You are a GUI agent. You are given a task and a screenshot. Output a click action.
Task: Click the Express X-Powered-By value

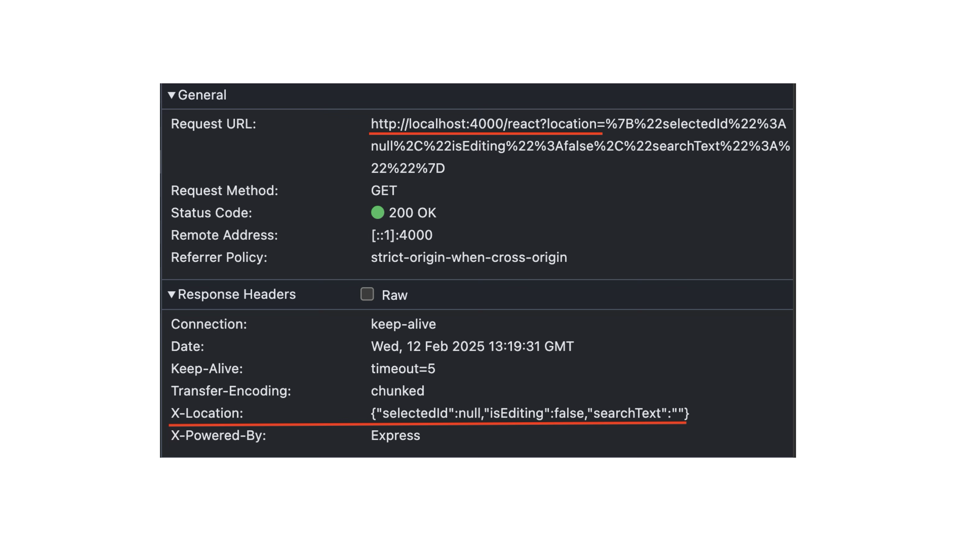pyautogui.click(x=395, y=436)
